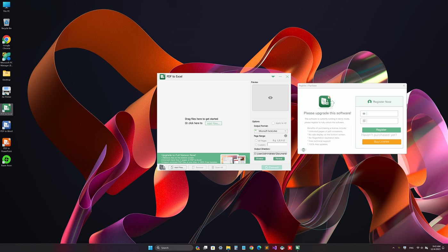Click the layered icon at the Register dialog's bottom-left
This screenshot has width=448, height=252.
point(303,150)
